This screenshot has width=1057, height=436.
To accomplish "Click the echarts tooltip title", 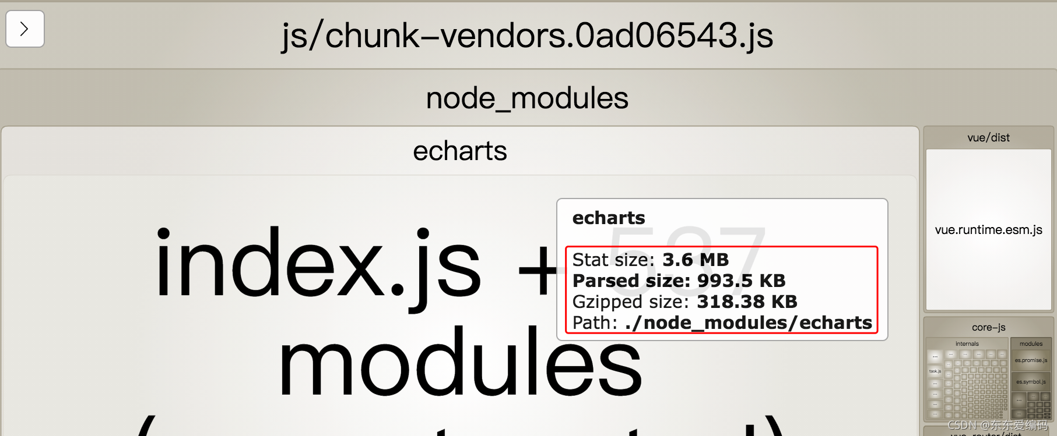I will [609, 218].
